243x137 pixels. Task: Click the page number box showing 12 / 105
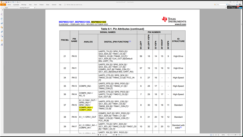click(x=107, y=135)
